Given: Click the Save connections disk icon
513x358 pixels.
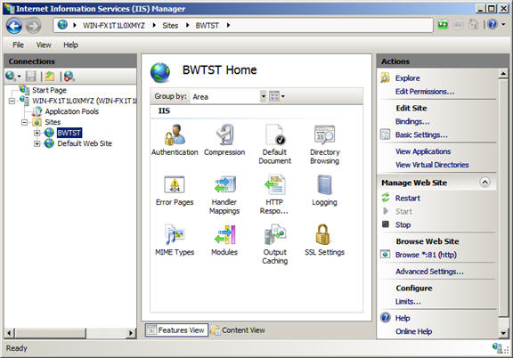Looking at the screenshot, I should point(31,77).
